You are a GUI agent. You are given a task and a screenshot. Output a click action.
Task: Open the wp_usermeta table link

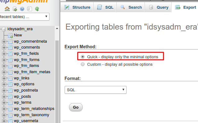[26, 121]
